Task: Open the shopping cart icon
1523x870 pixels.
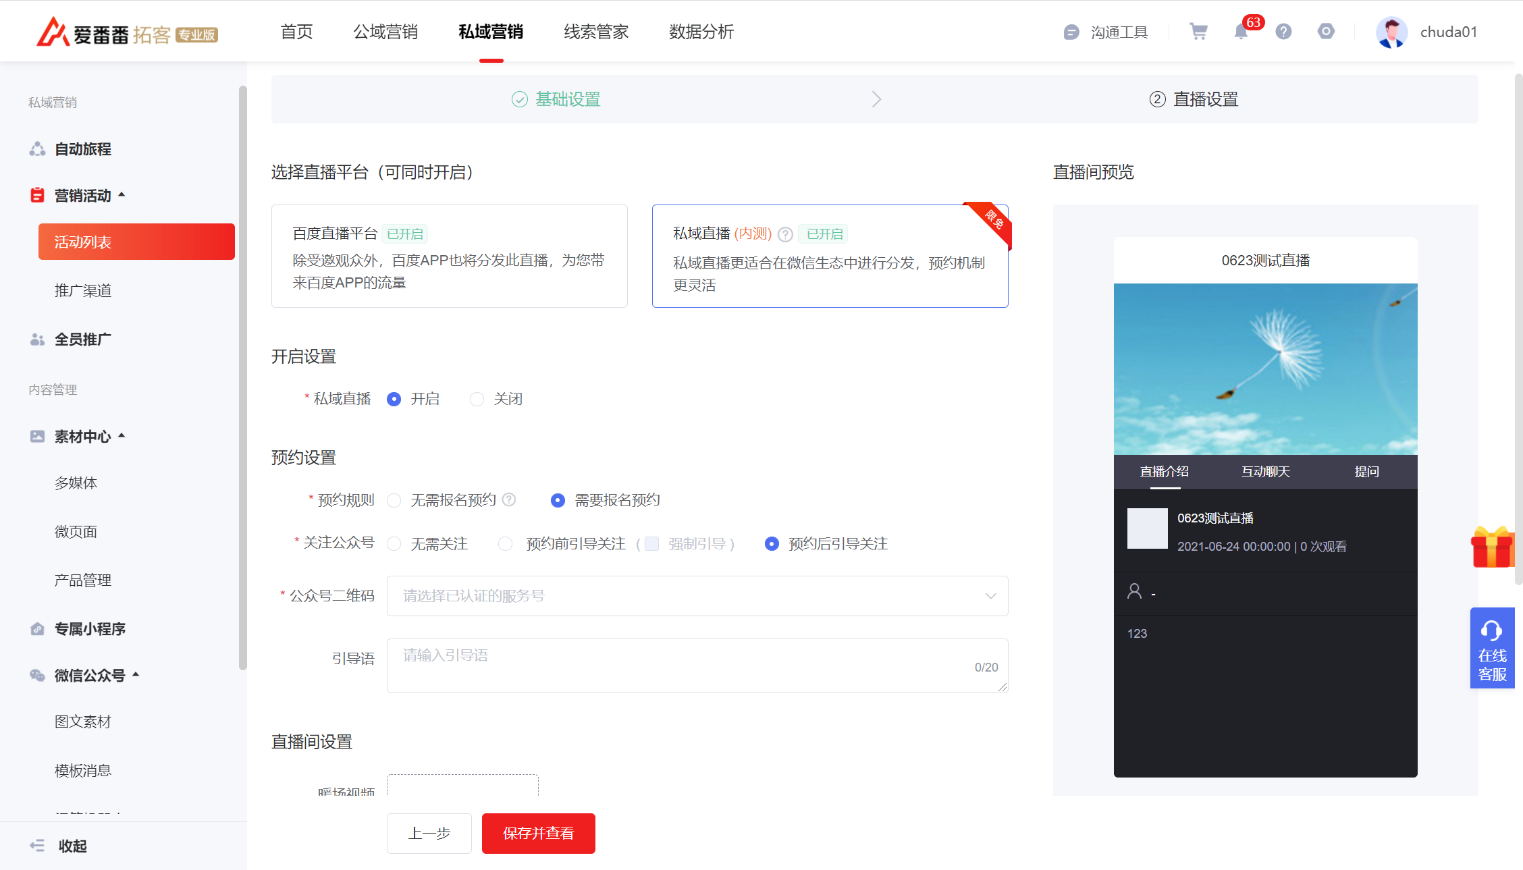Action: click(x=1198, y=32)
